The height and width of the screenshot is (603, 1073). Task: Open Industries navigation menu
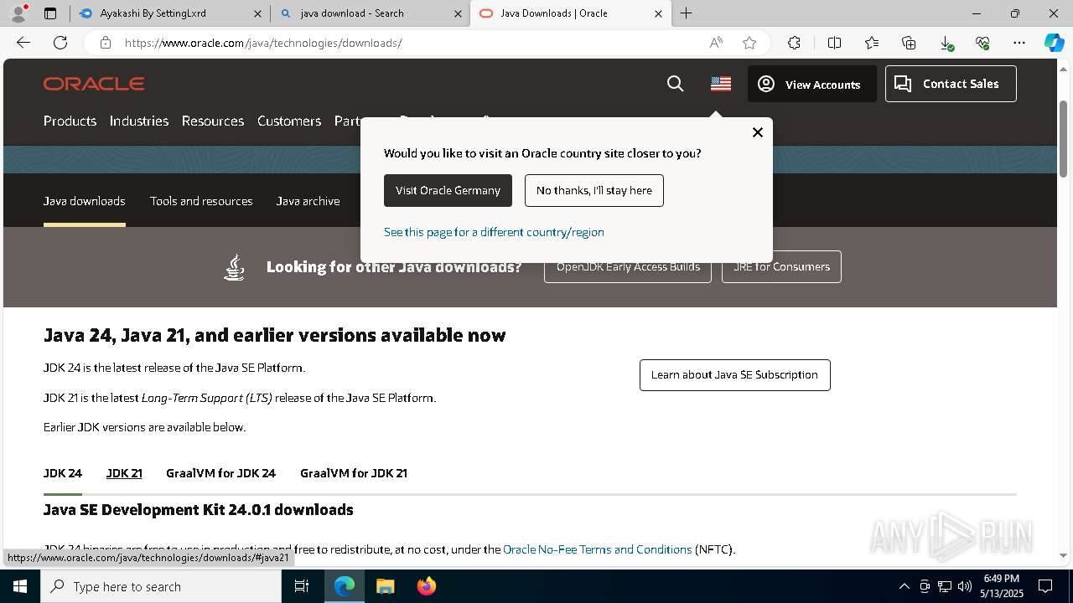139,121
